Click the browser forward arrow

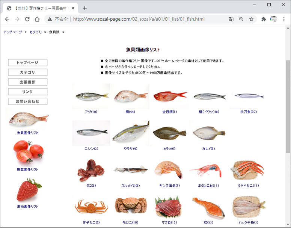coord(17,19)
